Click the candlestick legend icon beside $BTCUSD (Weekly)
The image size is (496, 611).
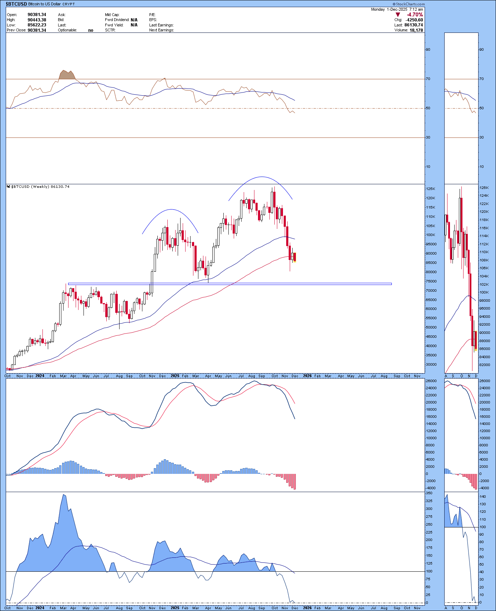pos(9,186)
